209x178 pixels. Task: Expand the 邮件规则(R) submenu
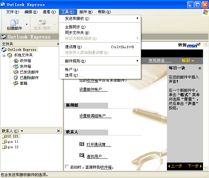click(100, 61)
